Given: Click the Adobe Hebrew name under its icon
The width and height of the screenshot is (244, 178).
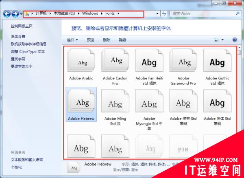Looking at the screenshot, I should [x=81, y=119].
